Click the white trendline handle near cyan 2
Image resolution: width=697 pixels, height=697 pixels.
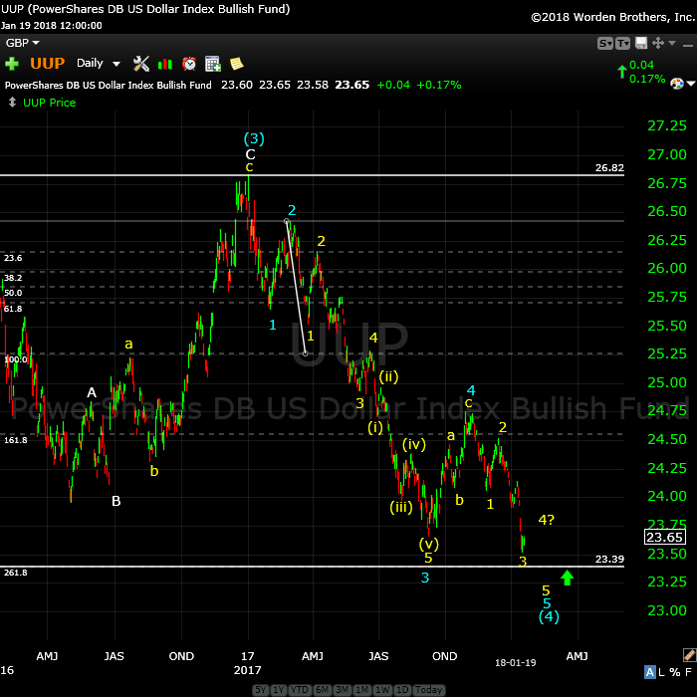pos(287,221)
